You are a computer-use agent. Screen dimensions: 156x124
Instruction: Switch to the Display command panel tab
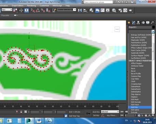(148, 23)
